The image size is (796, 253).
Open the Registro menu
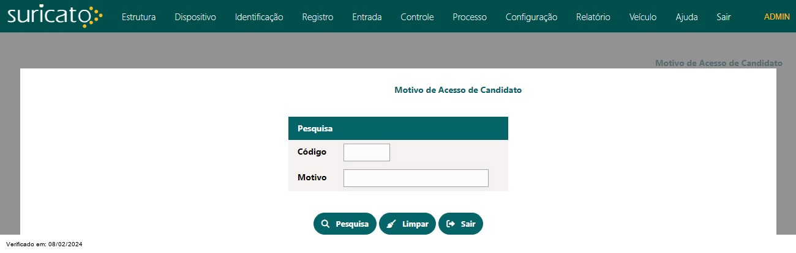click(318, 17)
